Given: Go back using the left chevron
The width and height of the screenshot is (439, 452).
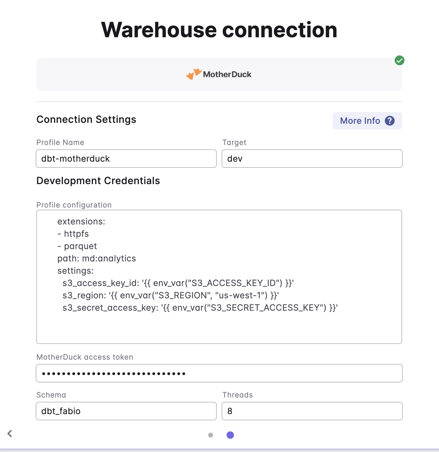Looking at the screenshot, I should coord(10,434).
